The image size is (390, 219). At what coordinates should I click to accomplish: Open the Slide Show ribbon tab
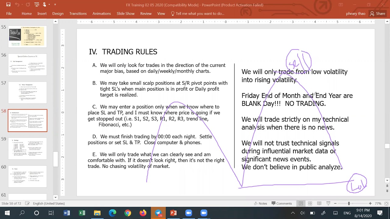(126, 13)
